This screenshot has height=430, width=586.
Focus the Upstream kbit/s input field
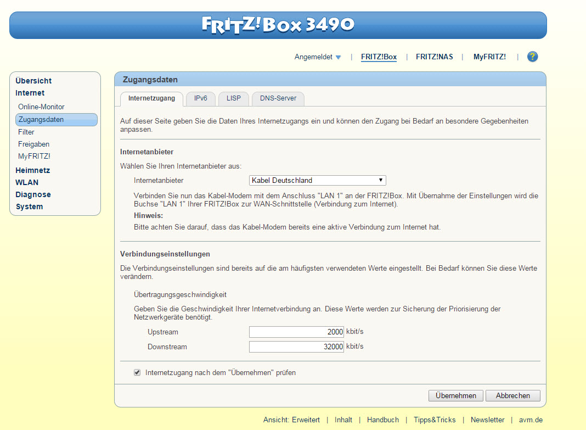click(x=296, y=332)
